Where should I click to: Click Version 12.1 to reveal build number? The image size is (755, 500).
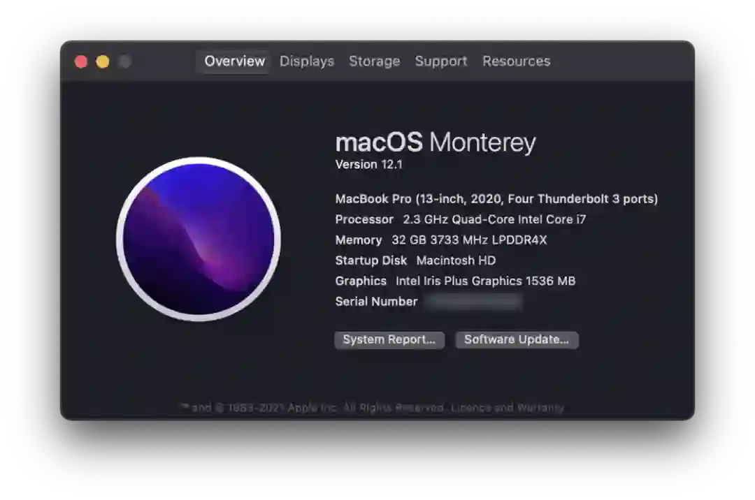tap(369, 164)
